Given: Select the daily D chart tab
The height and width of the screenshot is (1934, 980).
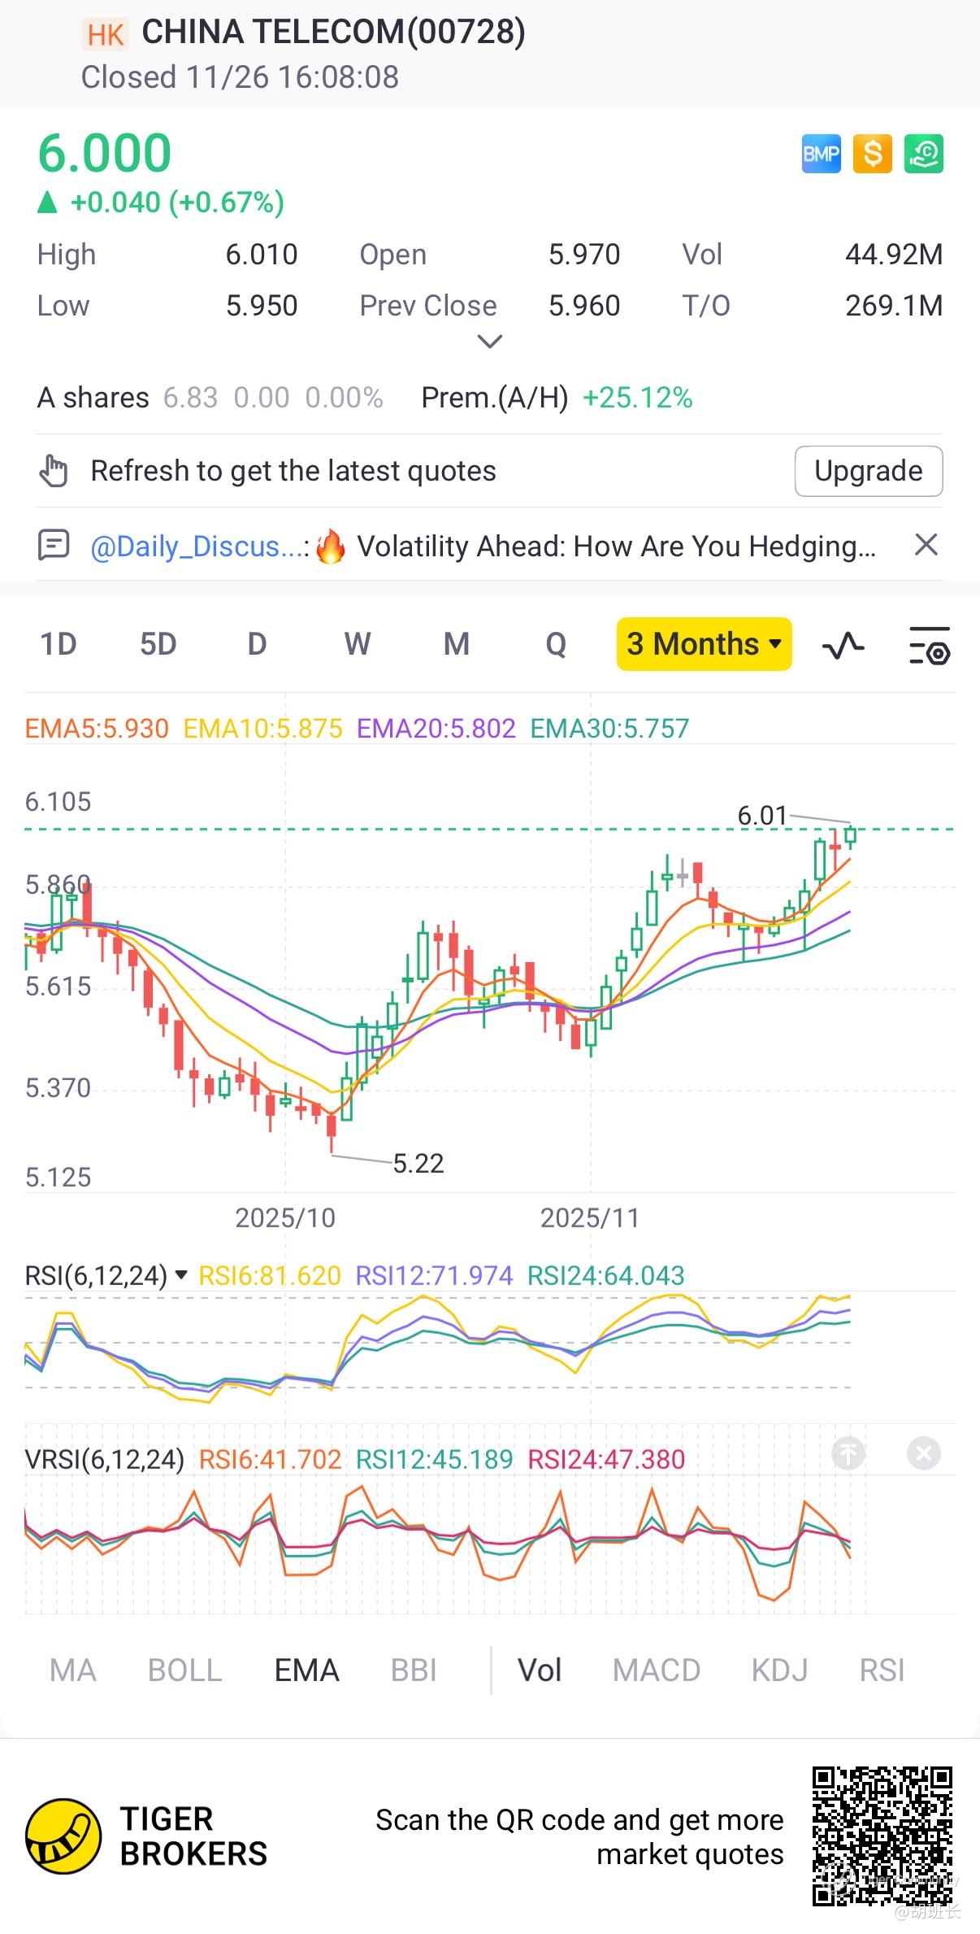Looking at the screenshot, I should pyautogui.click(x=257, y=644).
